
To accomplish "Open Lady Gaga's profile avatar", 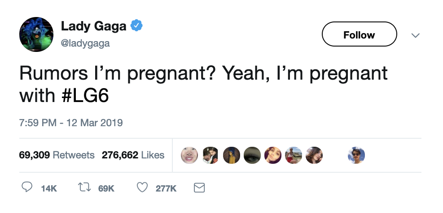I will click(36, 34).
